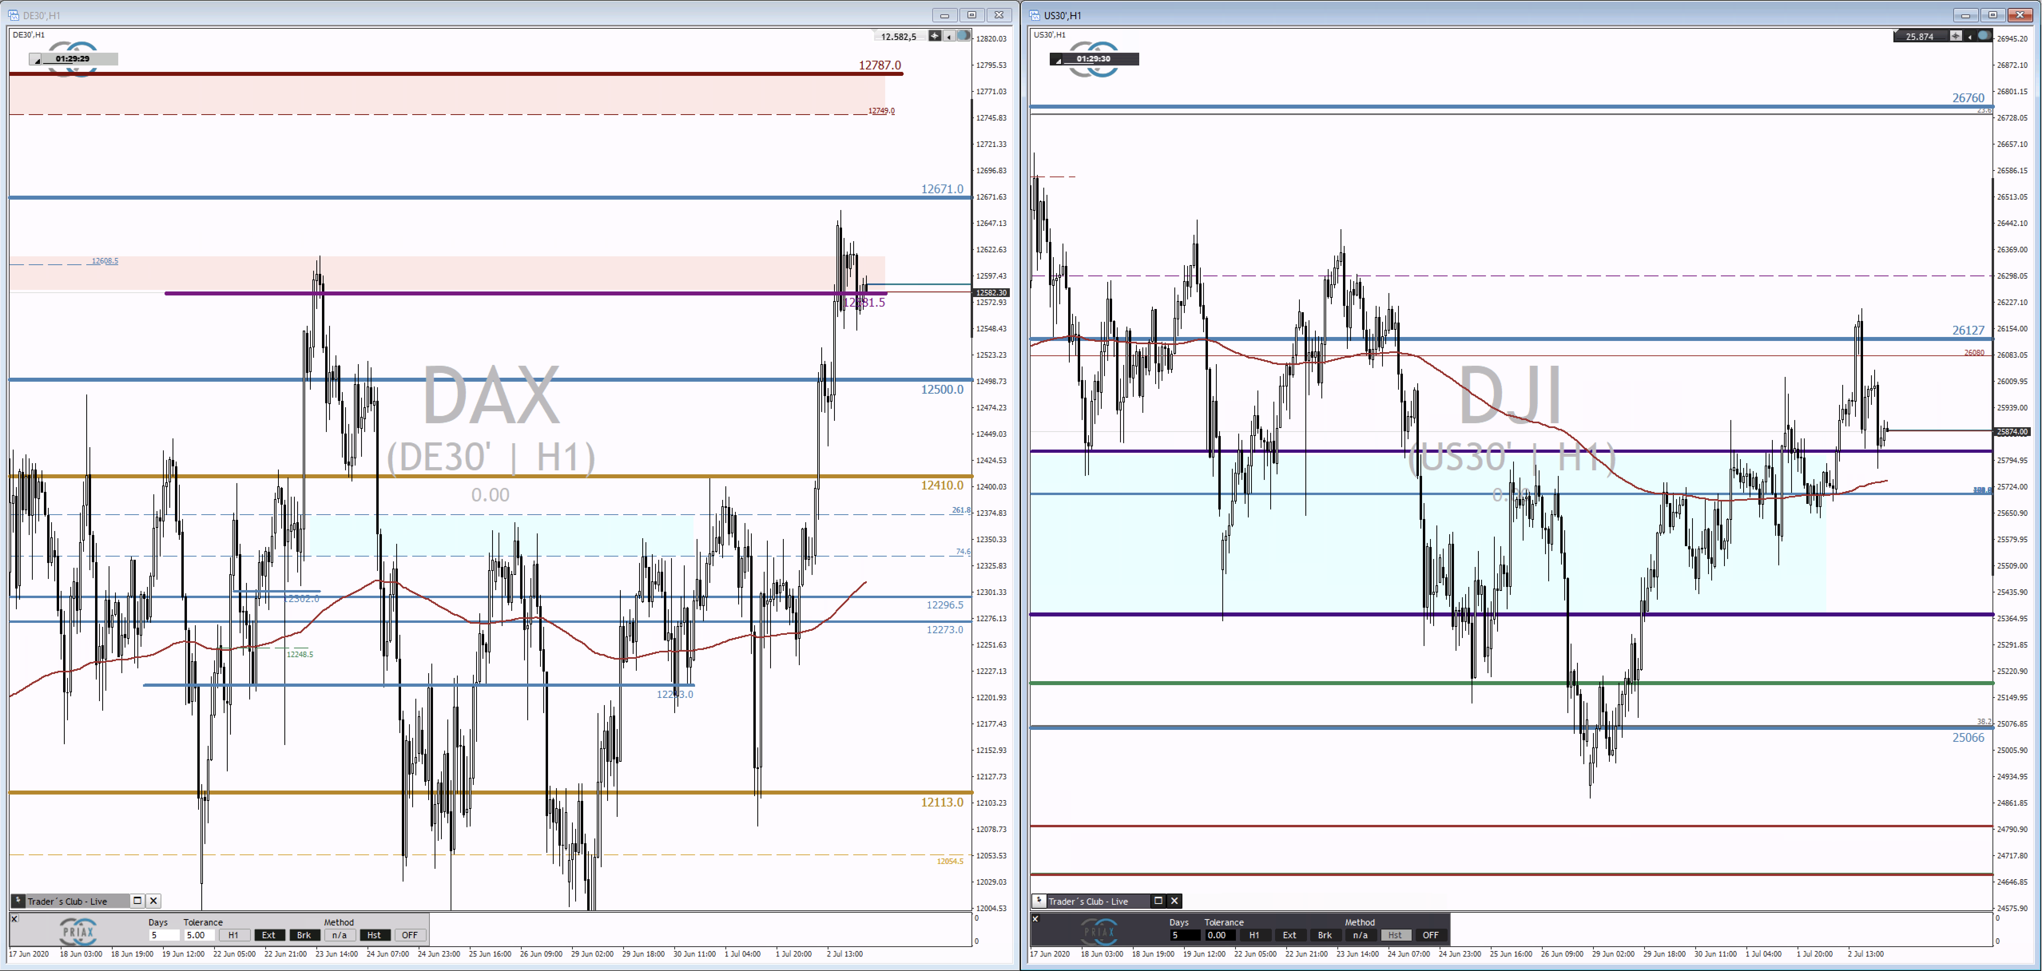Click the corner arrow on US30 countdown timer

click(x=1057, y=59)
